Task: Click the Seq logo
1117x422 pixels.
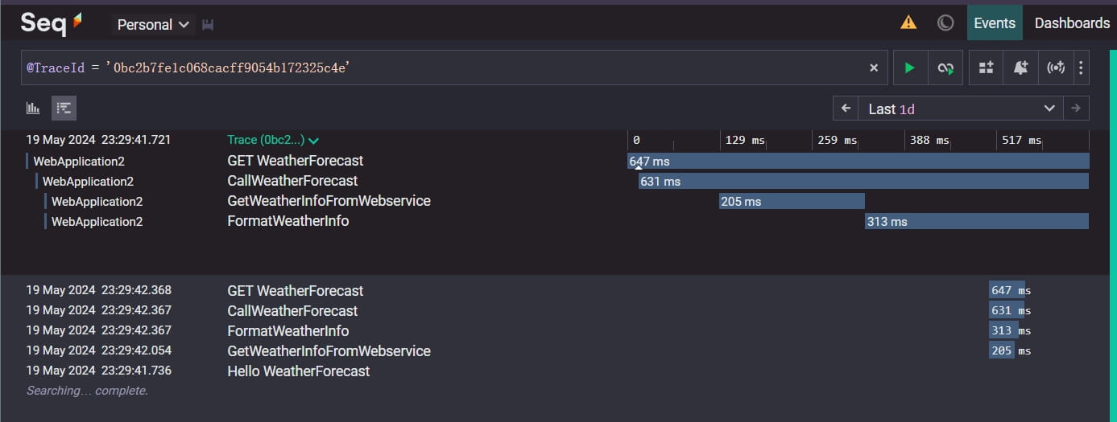Action: click(x=52, y=23)
